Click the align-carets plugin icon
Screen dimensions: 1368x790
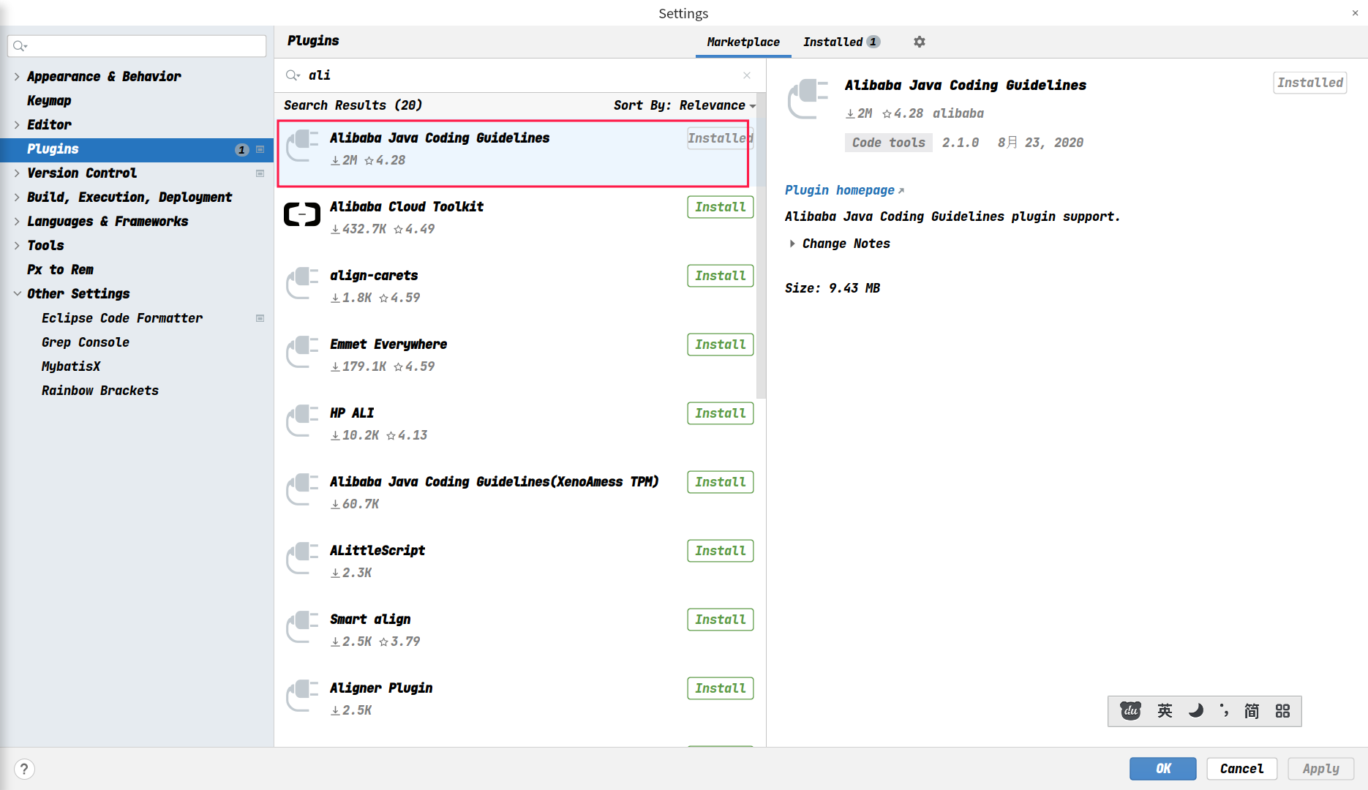click(302, 283)
